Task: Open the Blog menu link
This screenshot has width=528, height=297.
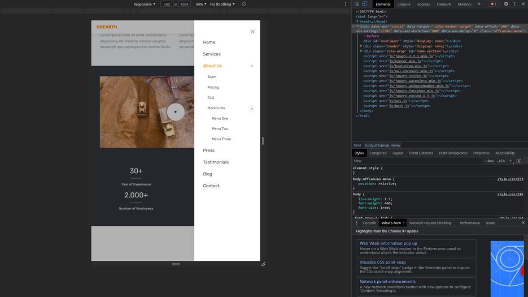Action: pos(207,174)
